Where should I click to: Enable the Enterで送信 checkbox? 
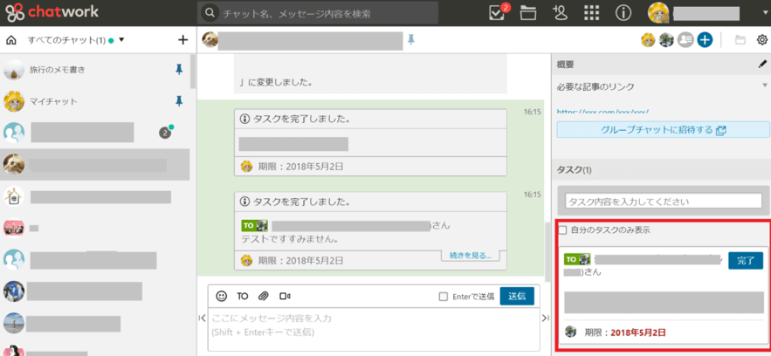(444, 297)
